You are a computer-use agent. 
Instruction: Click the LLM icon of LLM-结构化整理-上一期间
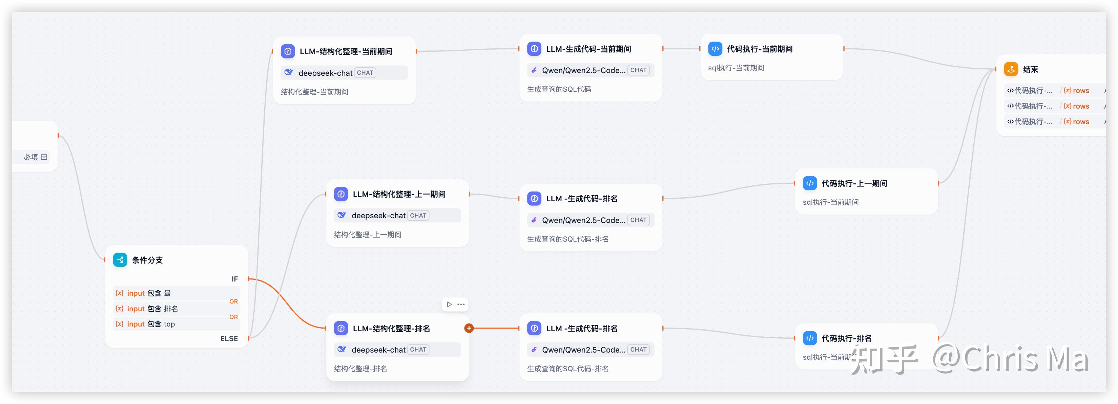[x=341, y=194]
